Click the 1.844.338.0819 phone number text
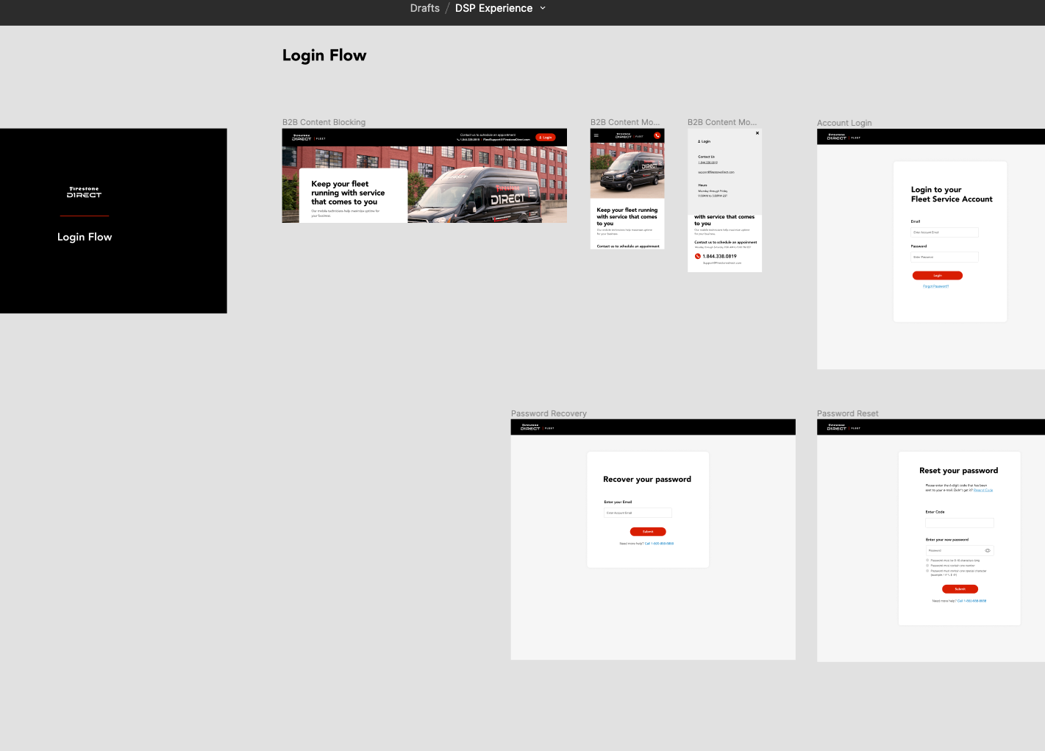Viewport: 1045px width, 751px height. point(719,256)
